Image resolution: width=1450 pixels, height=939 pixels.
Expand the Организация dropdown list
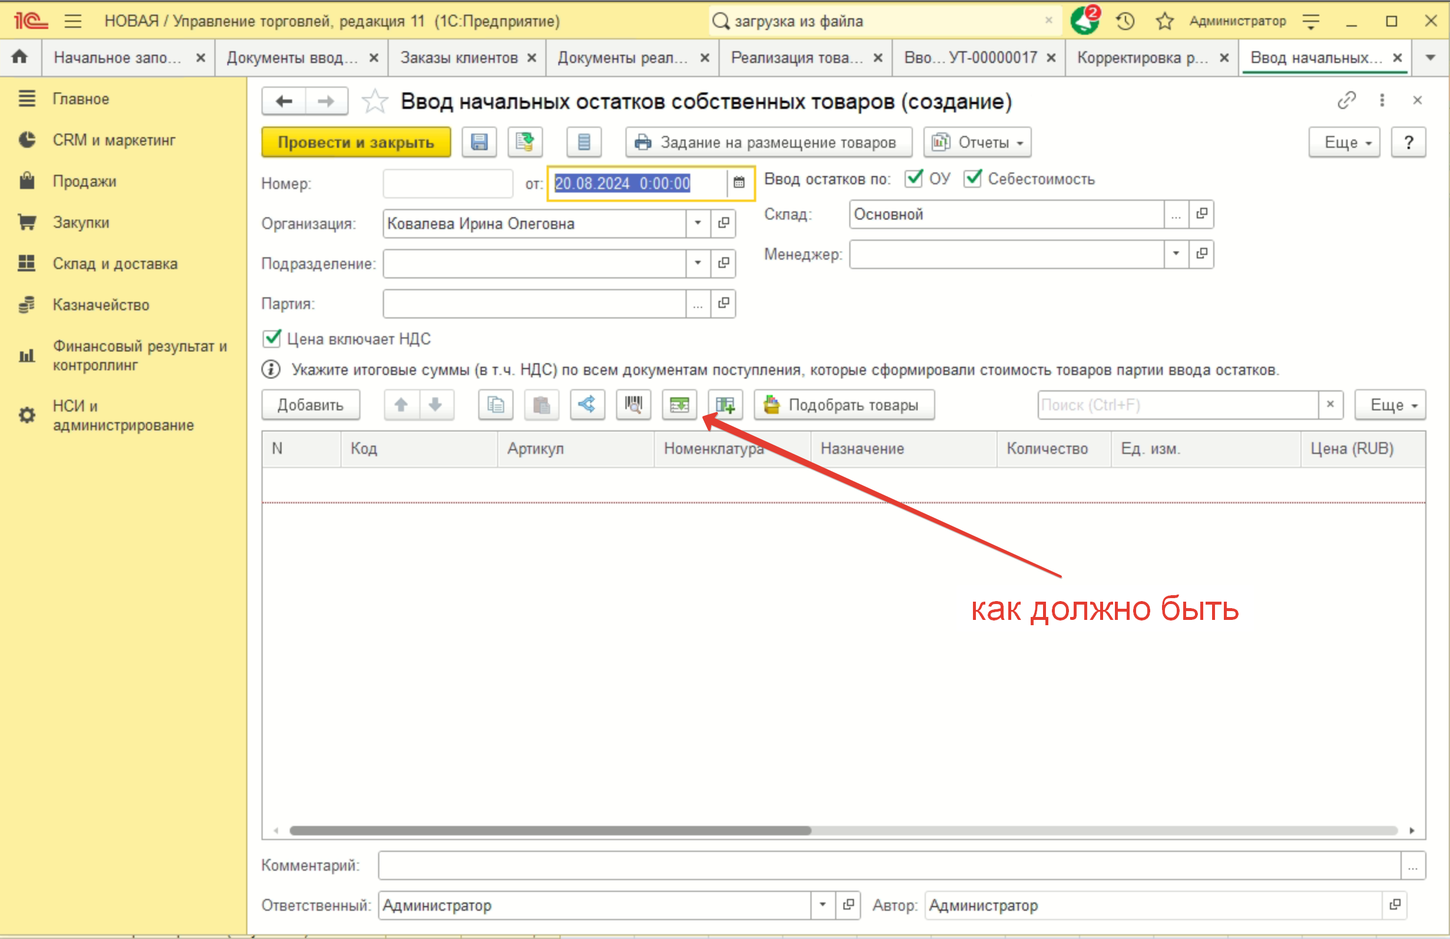(x=697, y=224)
